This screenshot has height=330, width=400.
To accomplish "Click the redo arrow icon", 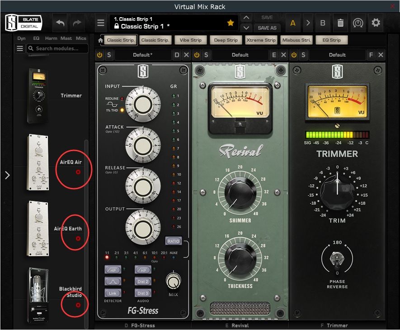I will (77, 23).
